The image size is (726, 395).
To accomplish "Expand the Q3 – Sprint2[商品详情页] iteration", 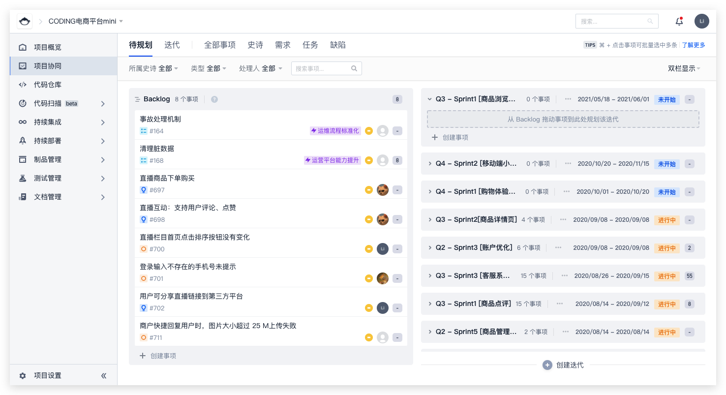I will click(429, 219).
